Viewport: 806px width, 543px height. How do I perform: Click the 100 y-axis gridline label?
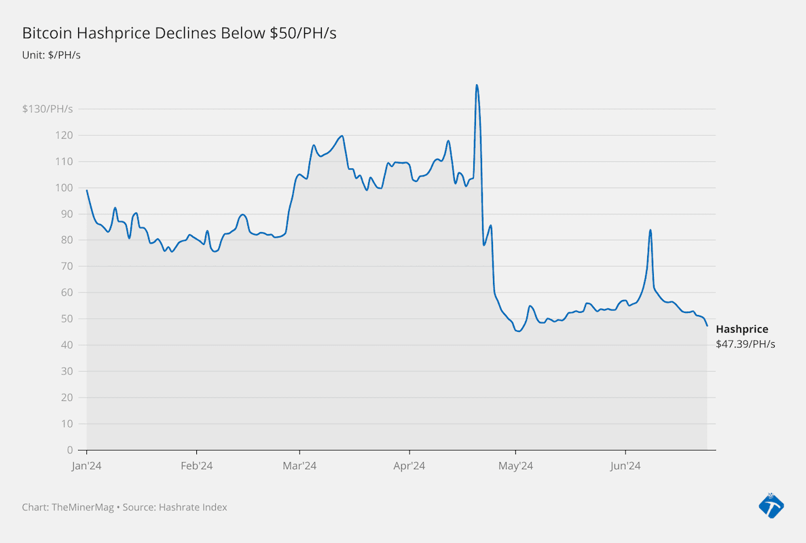(x=65, y=187)
